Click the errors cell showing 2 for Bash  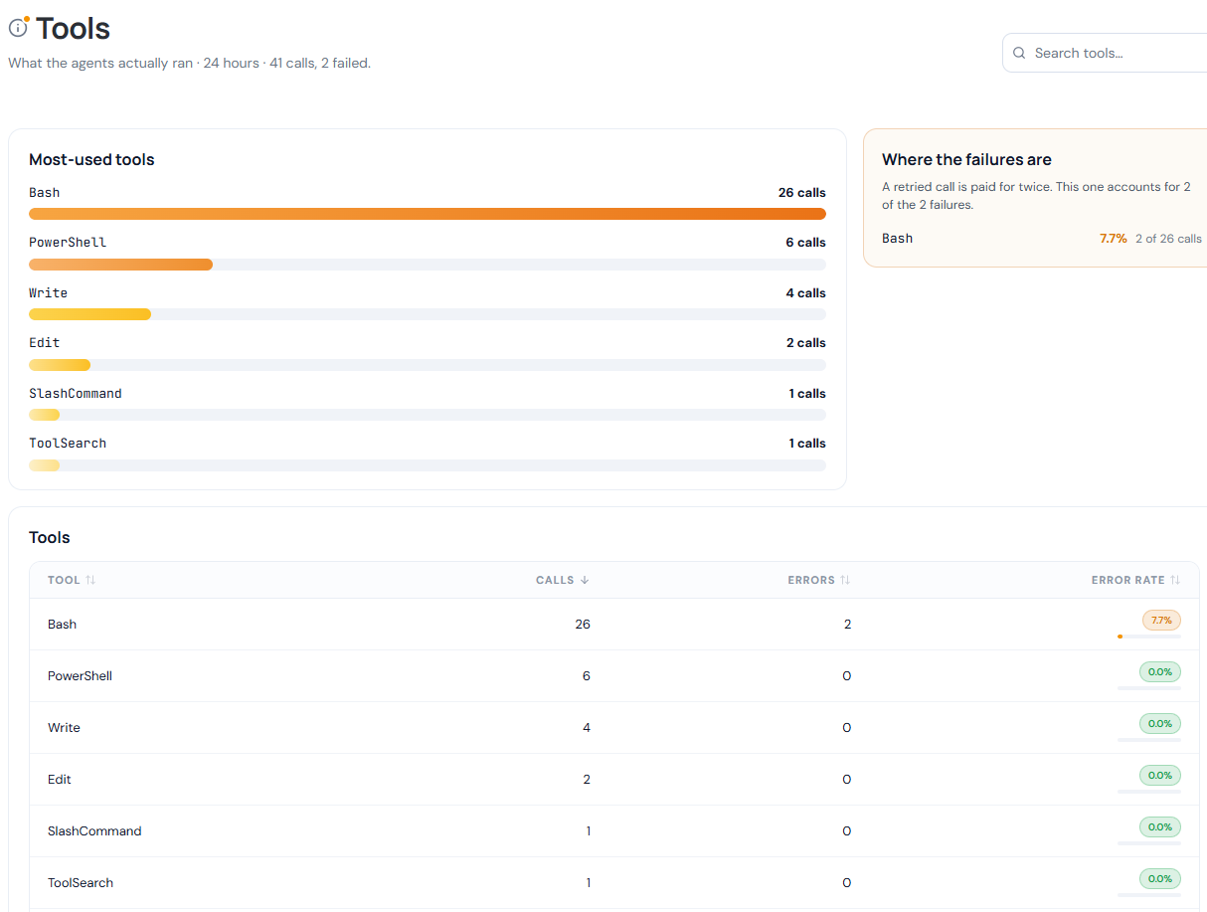click(x=847, y=625)
